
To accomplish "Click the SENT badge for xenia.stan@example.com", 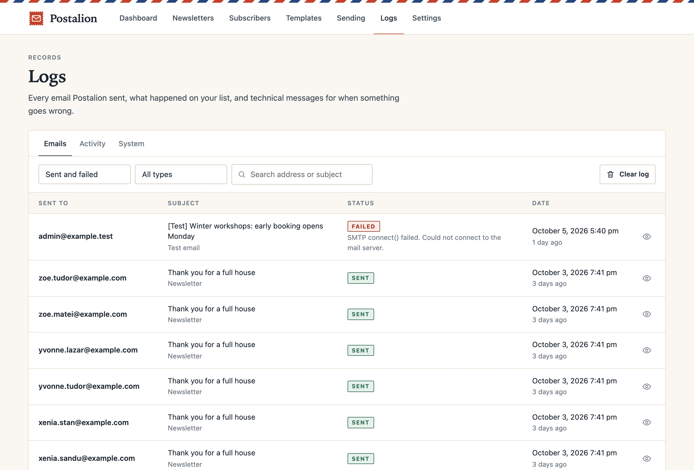I will click(x=361, y=423).
